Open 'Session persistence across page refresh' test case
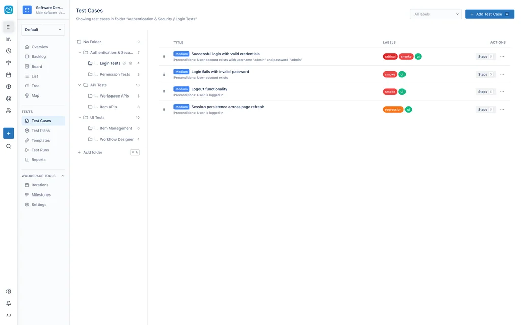The width and height of the screenshot is (521, 325). click(x=227, y=107)
